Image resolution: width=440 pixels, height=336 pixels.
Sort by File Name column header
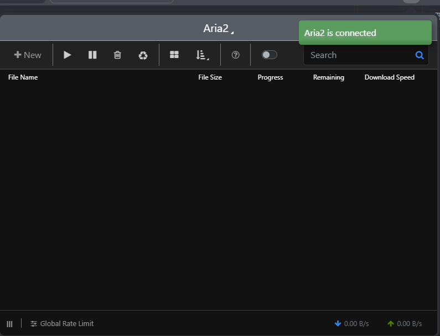23,77
